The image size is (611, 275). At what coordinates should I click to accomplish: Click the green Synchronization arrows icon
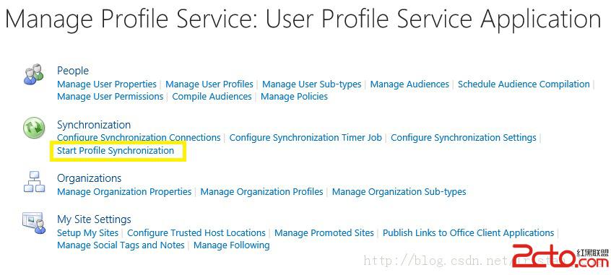[34, 128]
